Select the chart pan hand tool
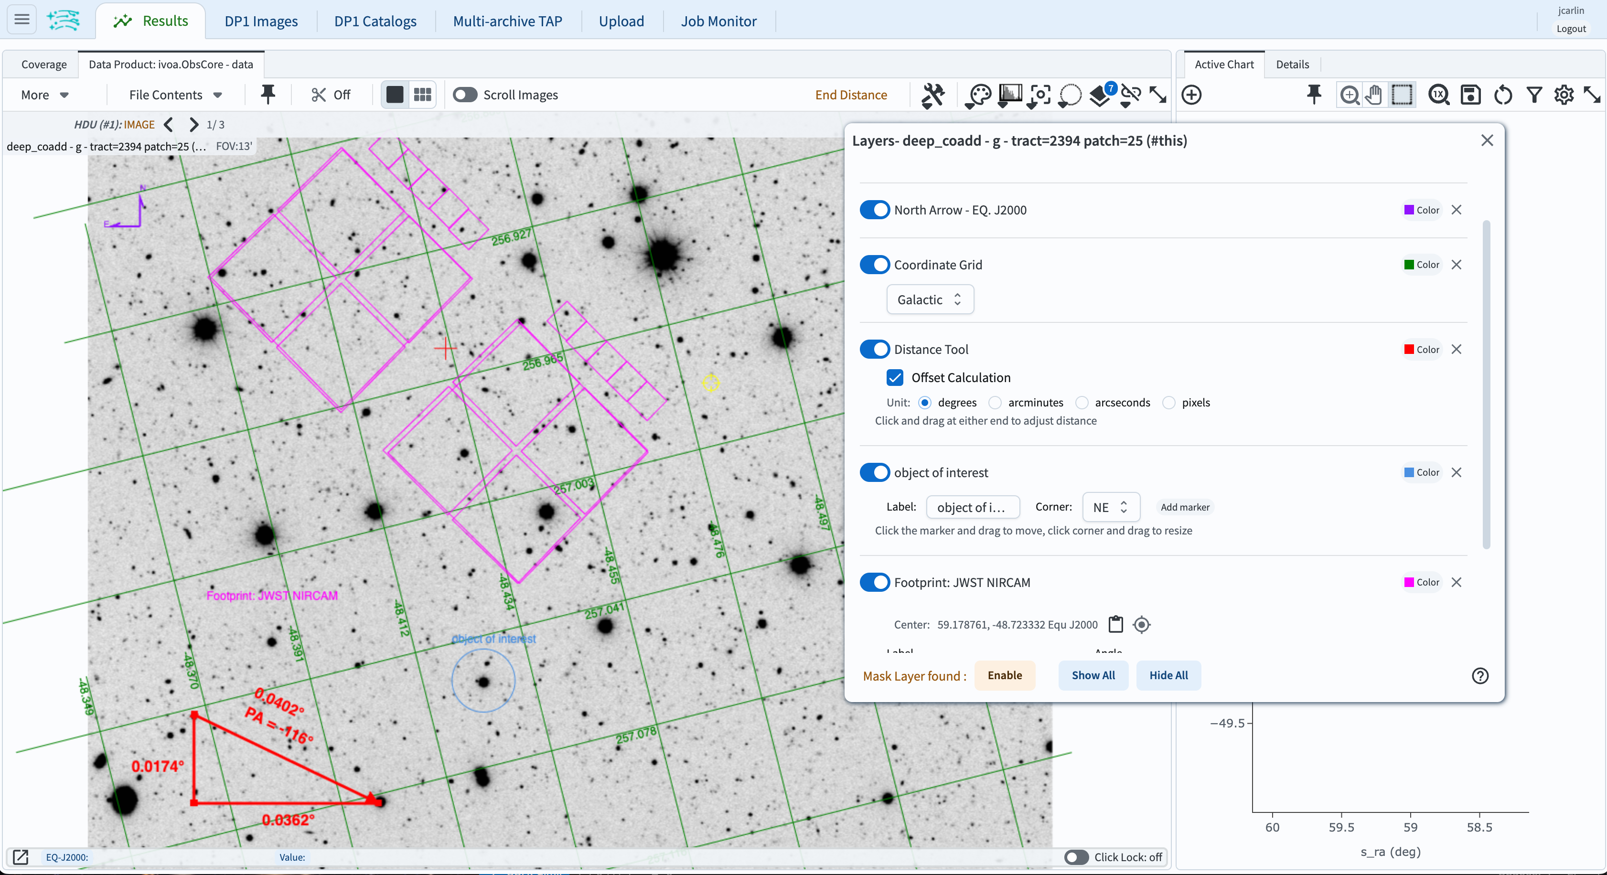1607x875 pixels. (x=1374, y=96)
